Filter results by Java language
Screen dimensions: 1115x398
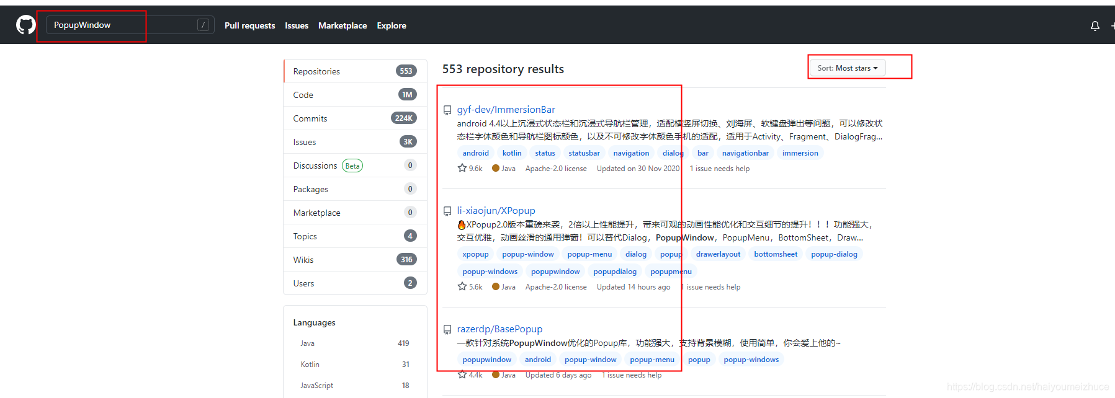355,343
